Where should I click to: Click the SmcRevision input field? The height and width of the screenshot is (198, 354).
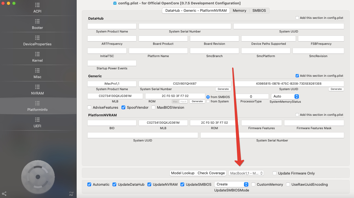(318, 51)
